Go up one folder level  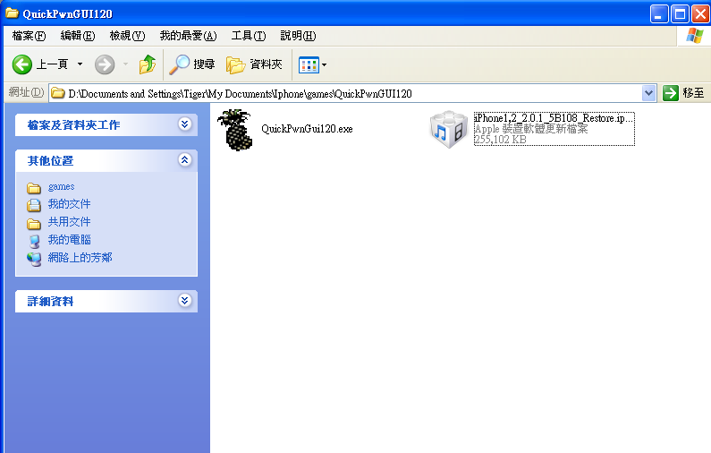[x=148, y=64]
